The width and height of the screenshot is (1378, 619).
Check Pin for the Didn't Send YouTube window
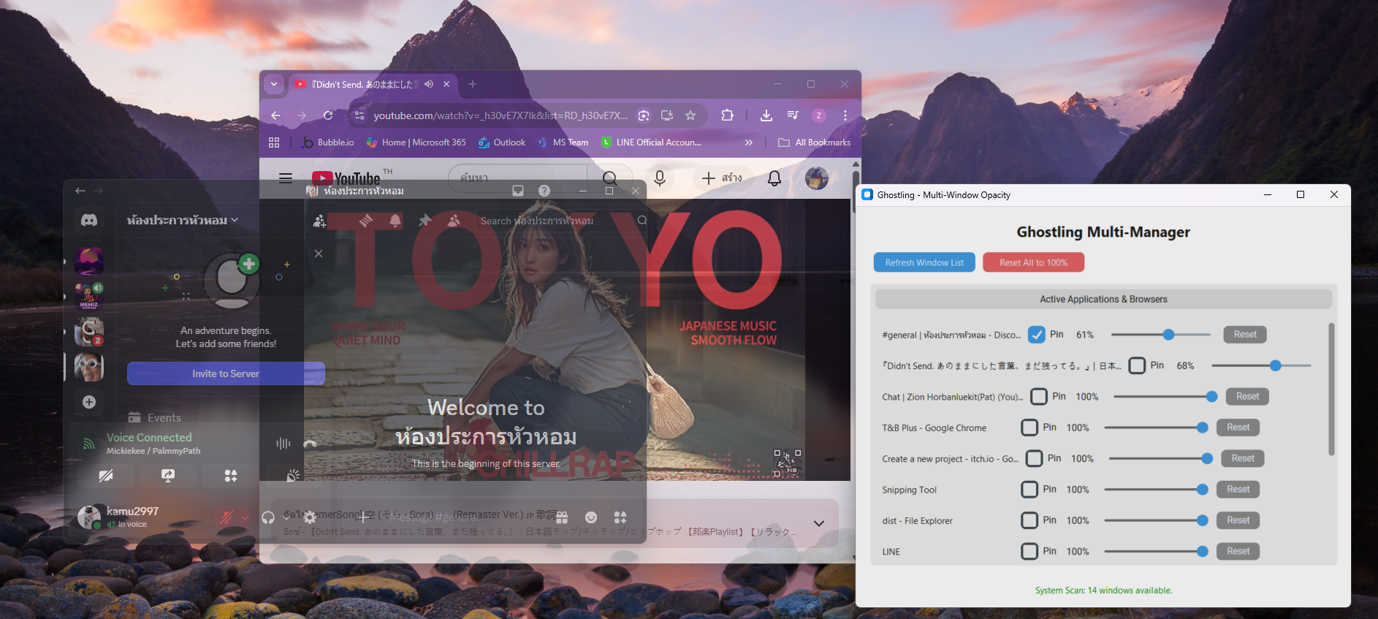click(x=1137, y=365)
